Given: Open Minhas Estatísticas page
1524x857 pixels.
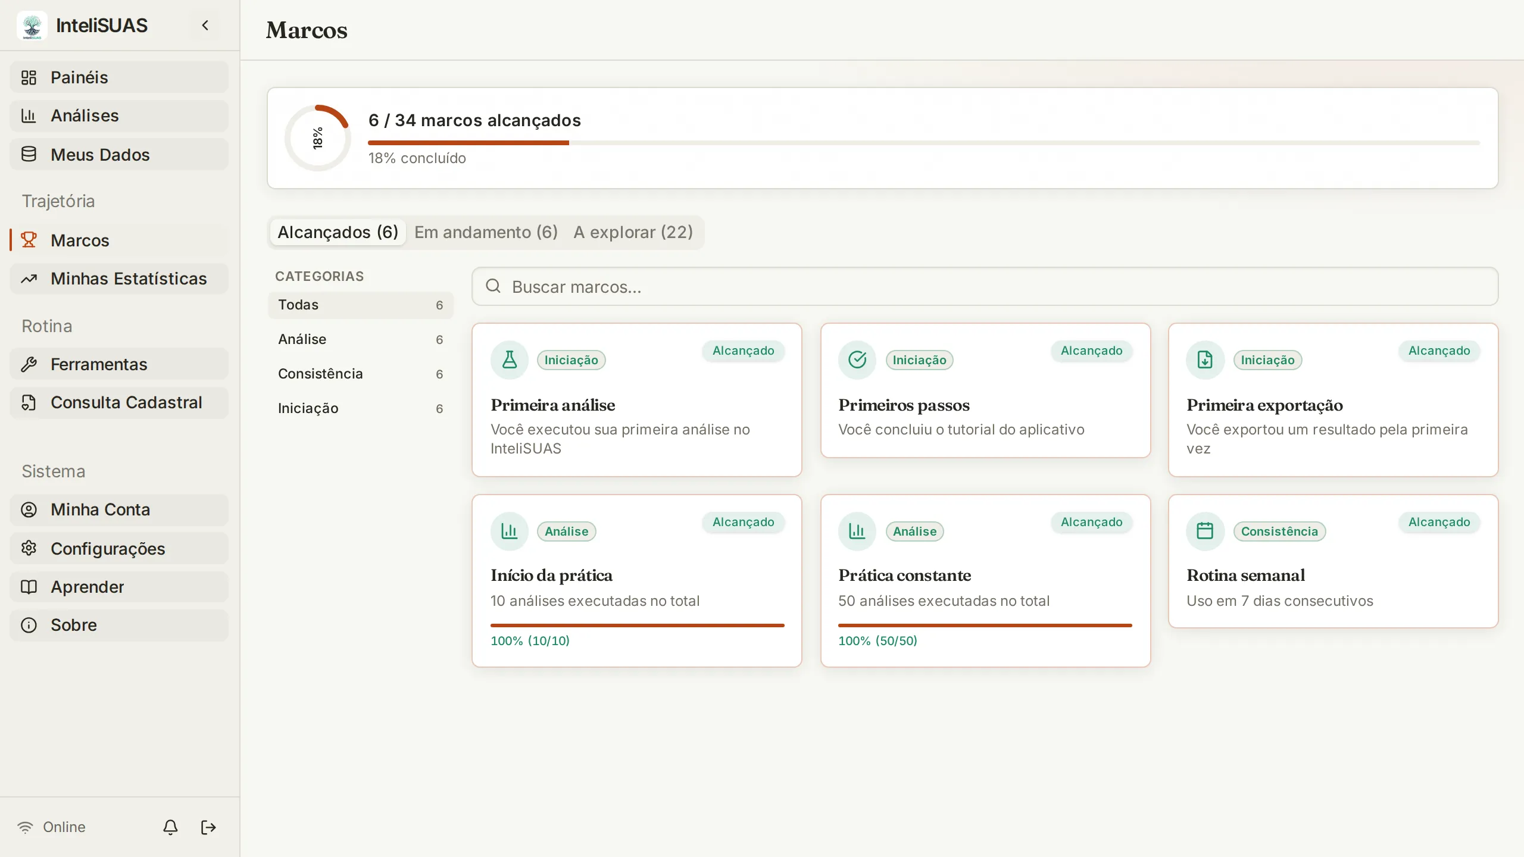Looking at the screenshot, I should point(119,279).
